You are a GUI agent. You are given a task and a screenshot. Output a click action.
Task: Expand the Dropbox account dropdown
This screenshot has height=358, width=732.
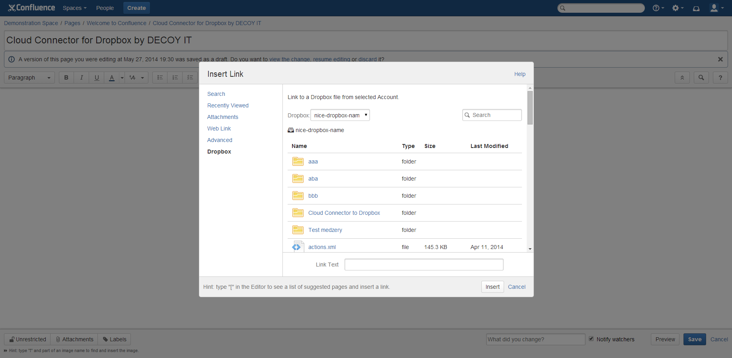point(340,115)
